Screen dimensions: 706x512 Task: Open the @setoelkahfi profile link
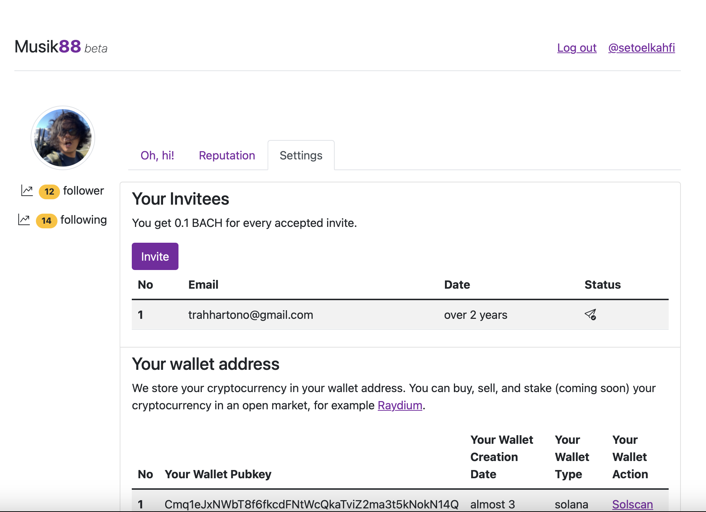641,48
